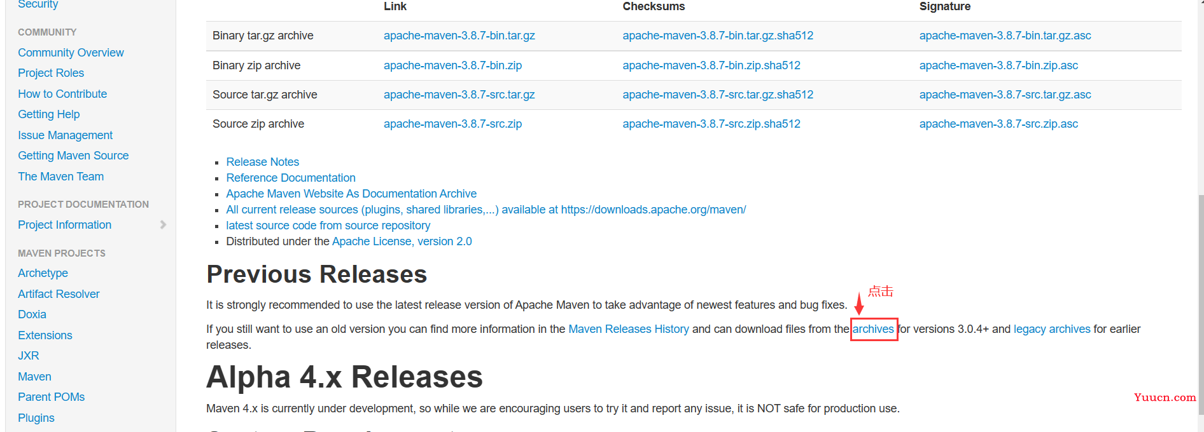The height and width of the screenshot is (432, 1204).
Task: Open latest source code from source repository
Action: click(x=328, y=226)
